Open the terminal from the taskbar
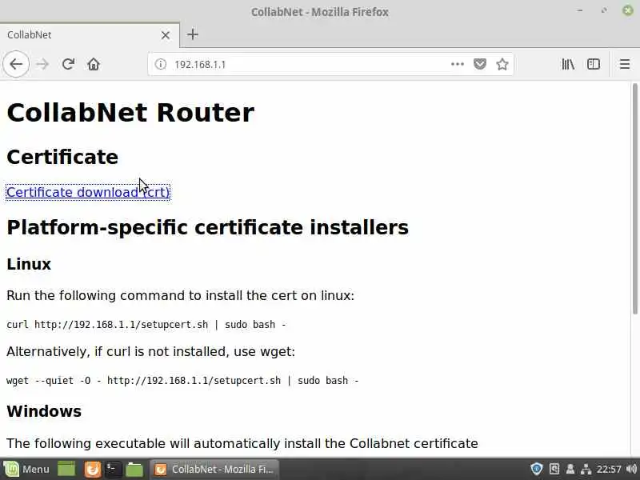This screenshot has height=480, width=640. tap(113, 469)
